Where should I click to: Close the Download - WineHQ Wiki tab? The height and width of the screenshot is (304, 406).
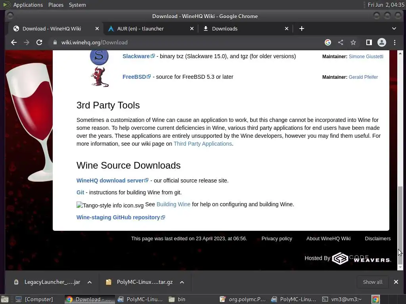[97, 28]
